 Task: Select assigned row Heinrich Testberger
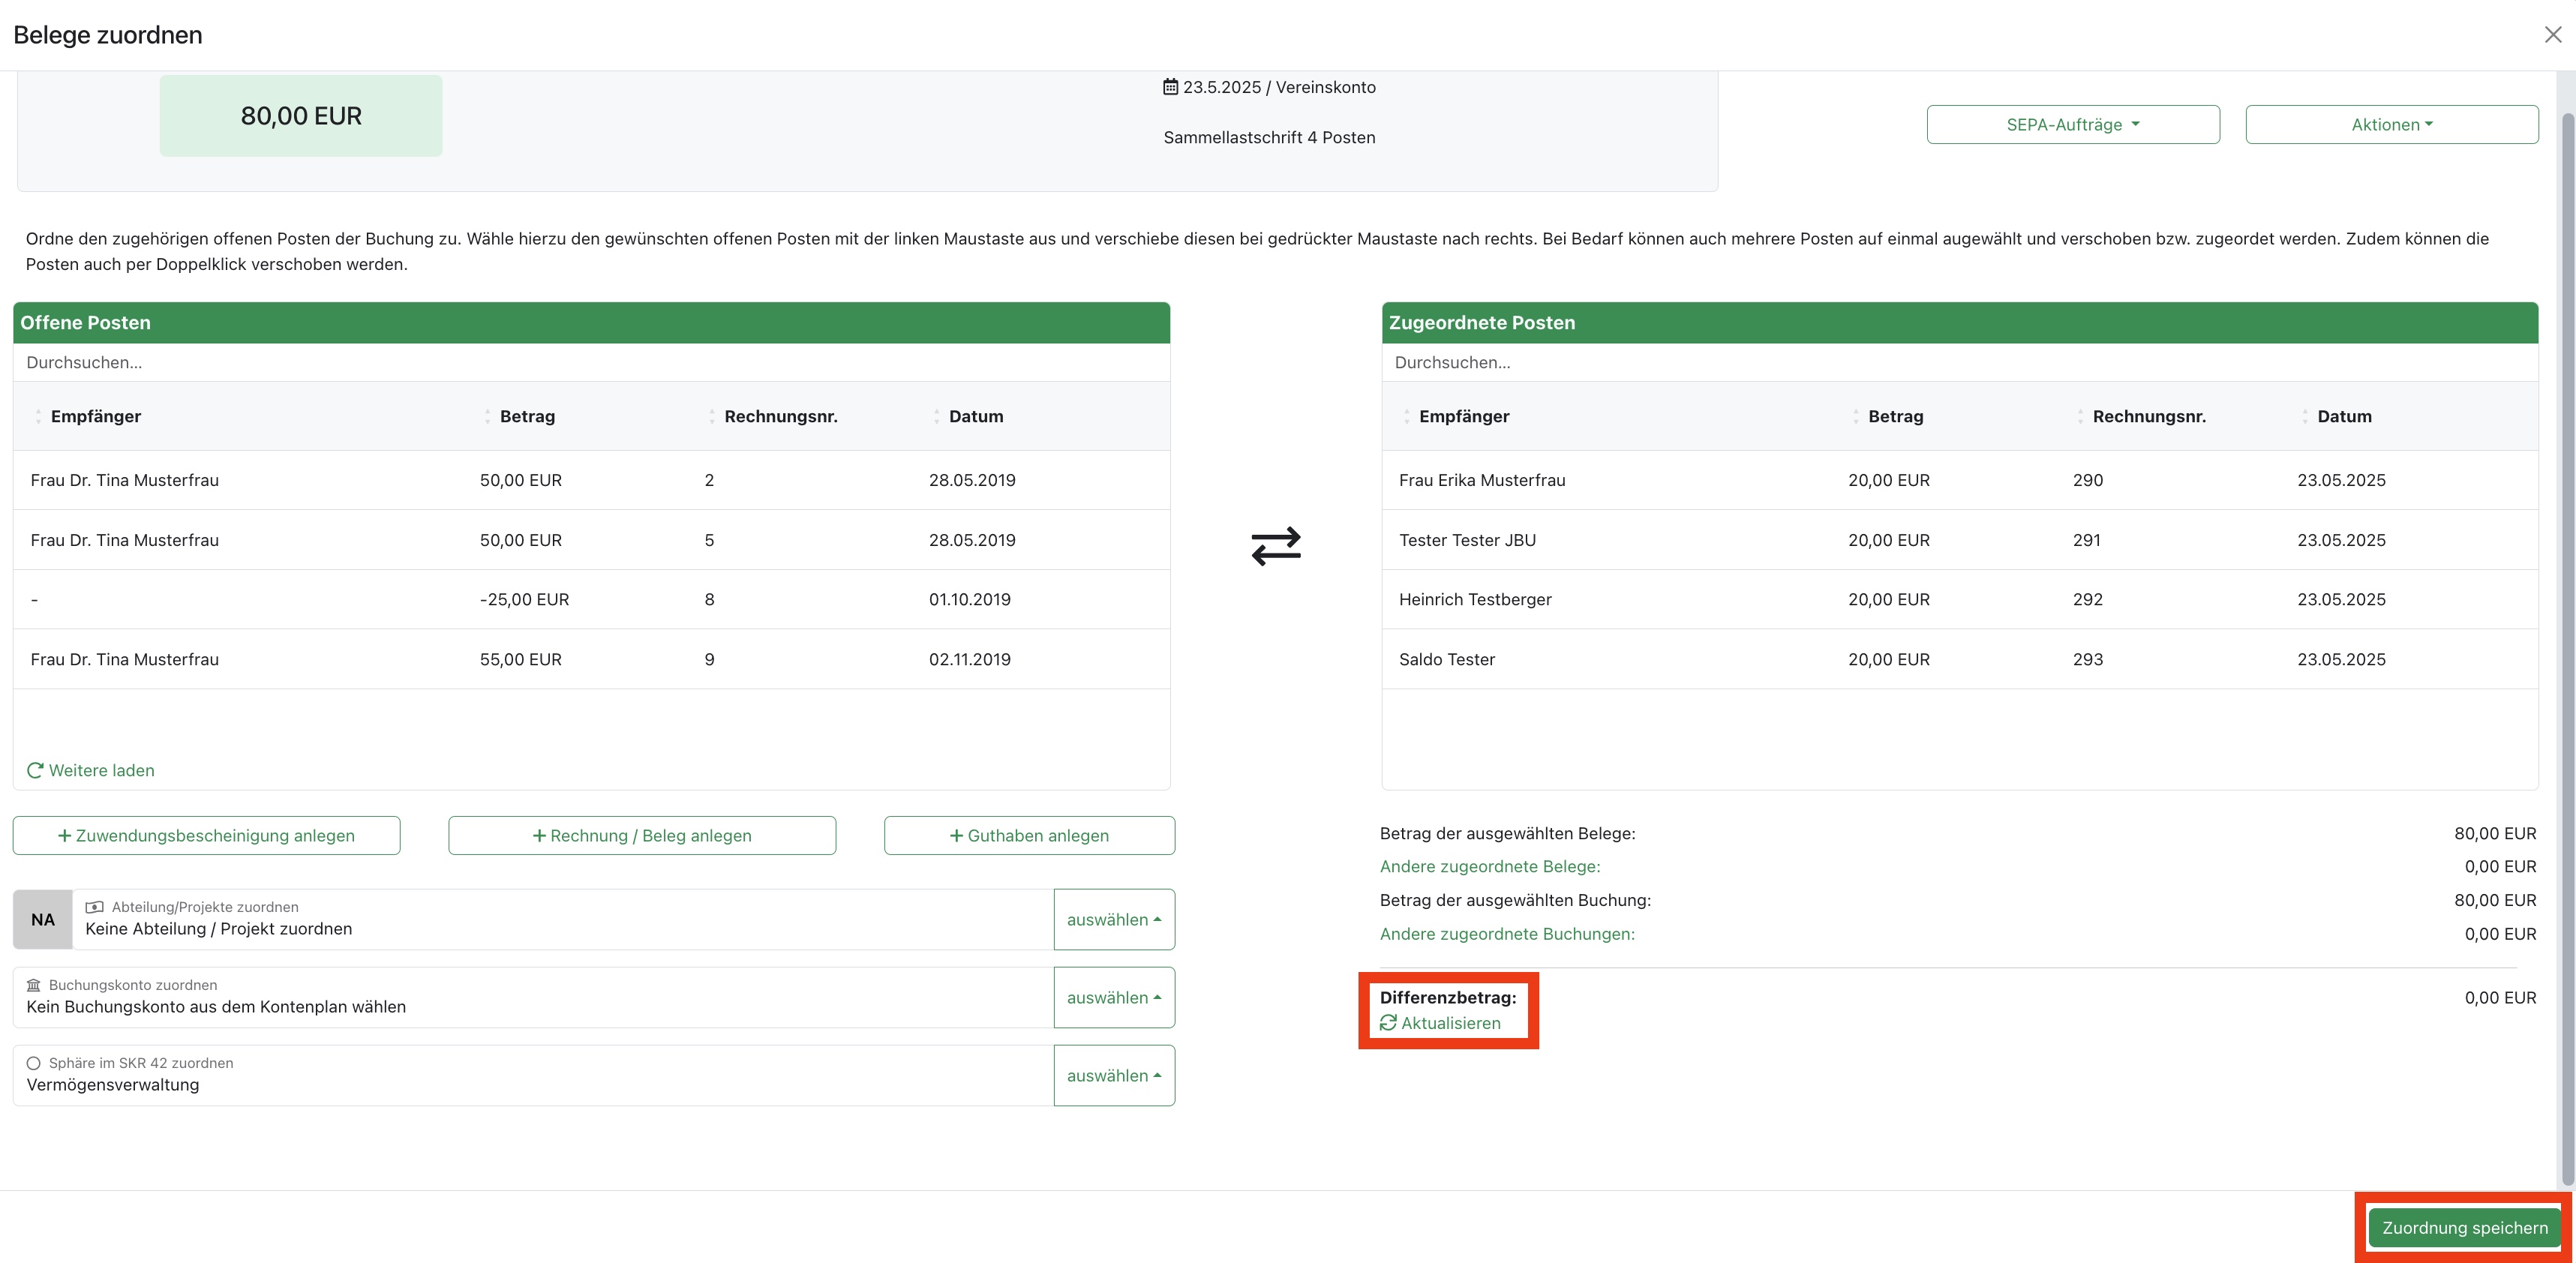1958,599
